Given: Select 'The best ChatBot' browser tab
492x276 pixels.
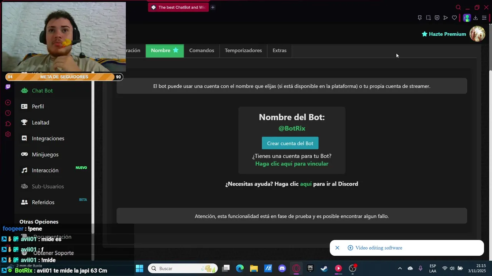Looking at the screenshot, I should tap(178, 7).
